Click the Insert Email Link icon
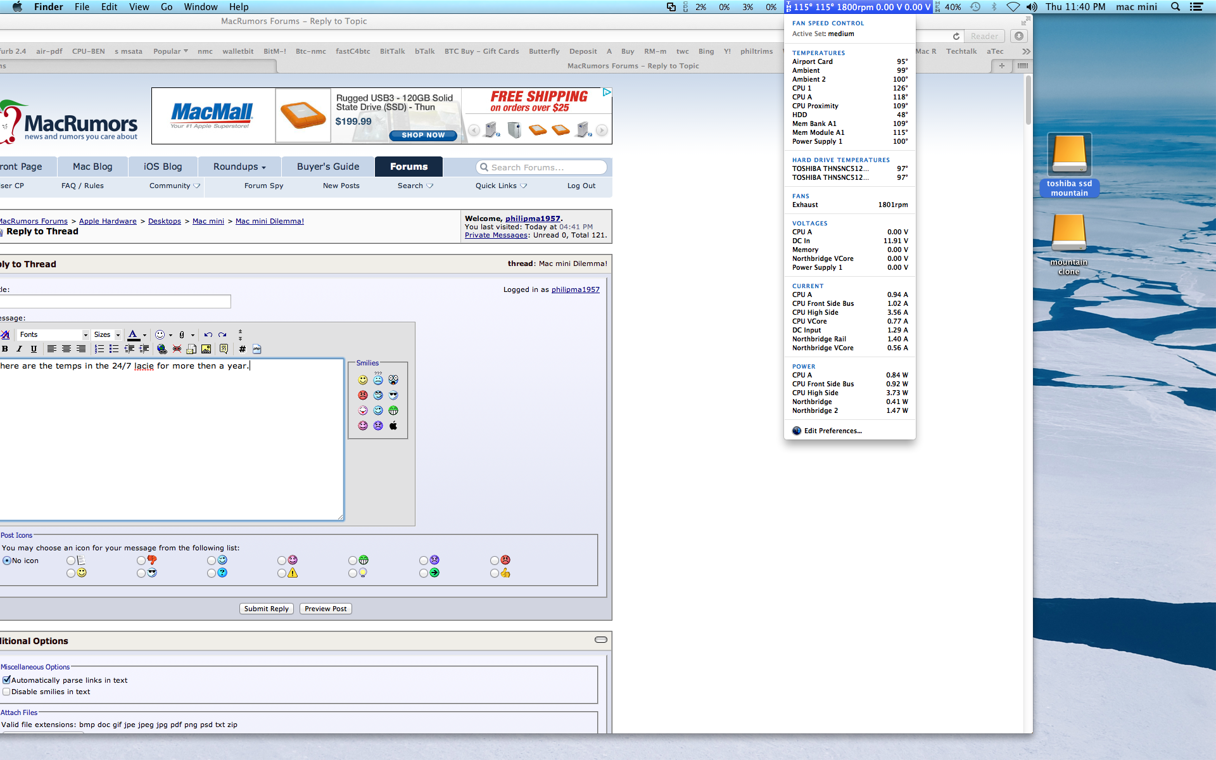Image resolution: width=1216 pixels, height=760 pixels. coord(191,349)
